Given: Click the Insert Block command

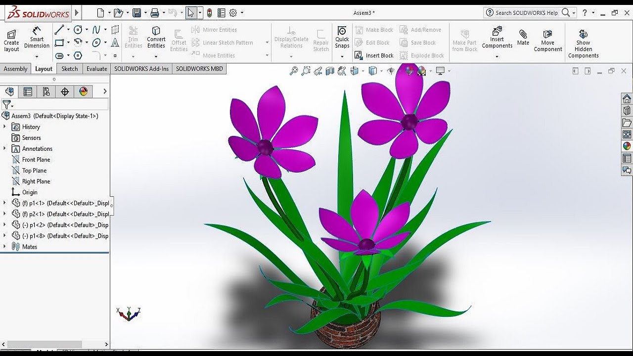Looking at the screenshot, I should pyautogui.click(x=374, y=55).
